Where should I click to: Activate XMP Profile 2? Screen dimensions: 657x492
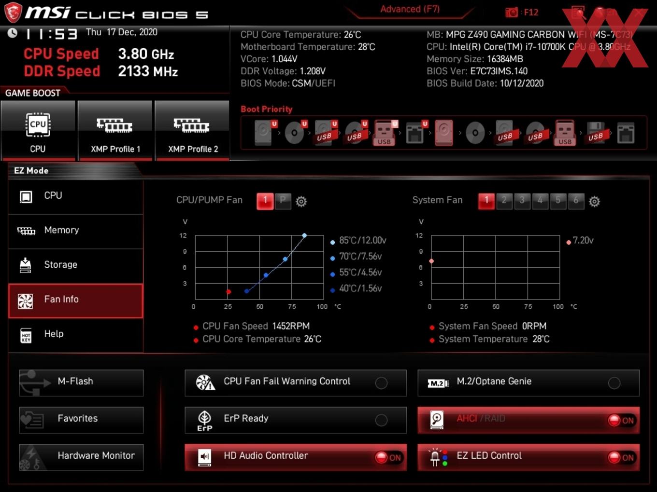[192, 130]
